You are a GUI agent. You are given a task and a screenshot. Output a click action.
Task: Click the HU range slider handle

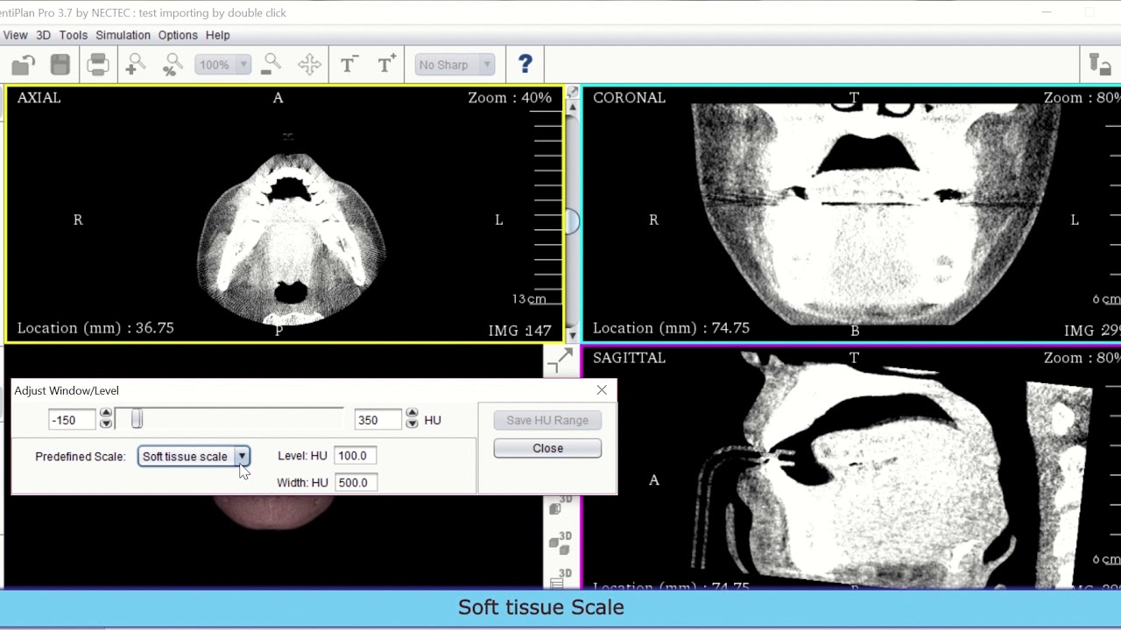[x=137, y=420]
